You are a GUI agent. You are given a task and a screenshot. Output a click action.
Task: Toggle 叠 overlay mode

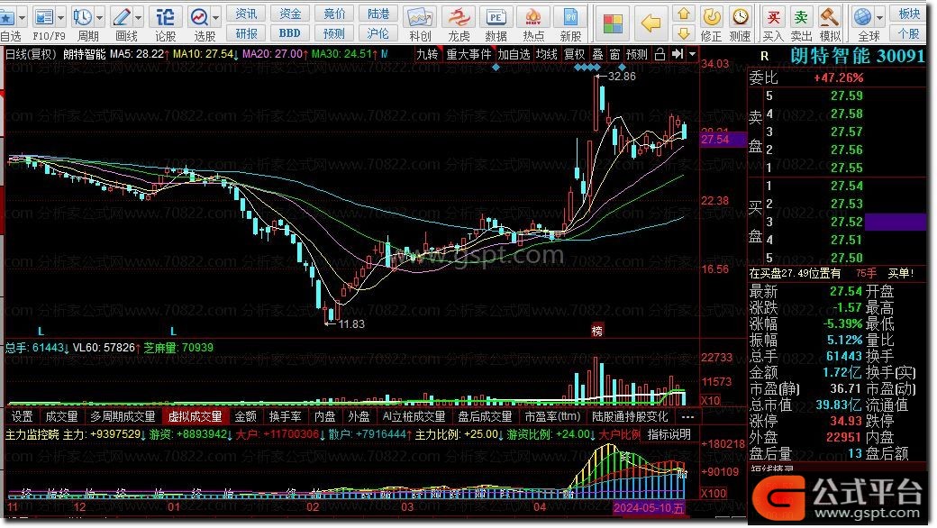597,54
